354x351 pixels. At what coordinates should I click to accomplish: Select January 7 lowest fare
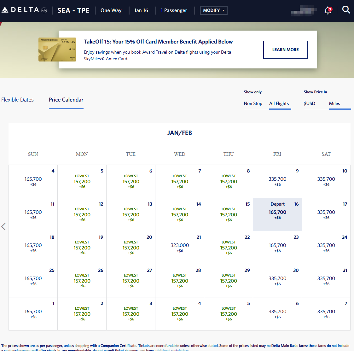[x=180, y=181]
